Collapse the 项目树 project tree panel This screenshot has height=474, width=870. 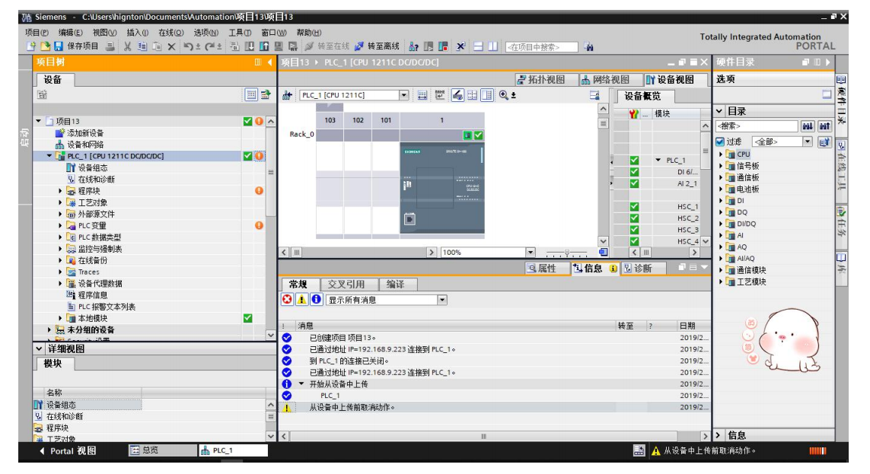[269, 62]
